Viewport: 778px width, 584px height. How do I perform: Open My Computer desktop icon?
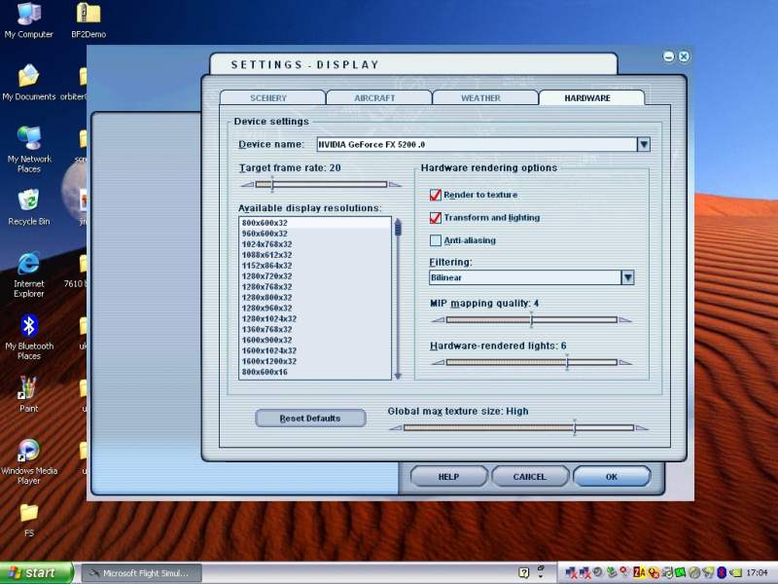coord(28,15)
